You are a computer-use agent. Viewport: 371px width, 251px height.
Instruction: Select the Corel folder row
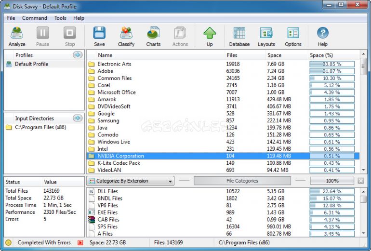tap(223, 85)
